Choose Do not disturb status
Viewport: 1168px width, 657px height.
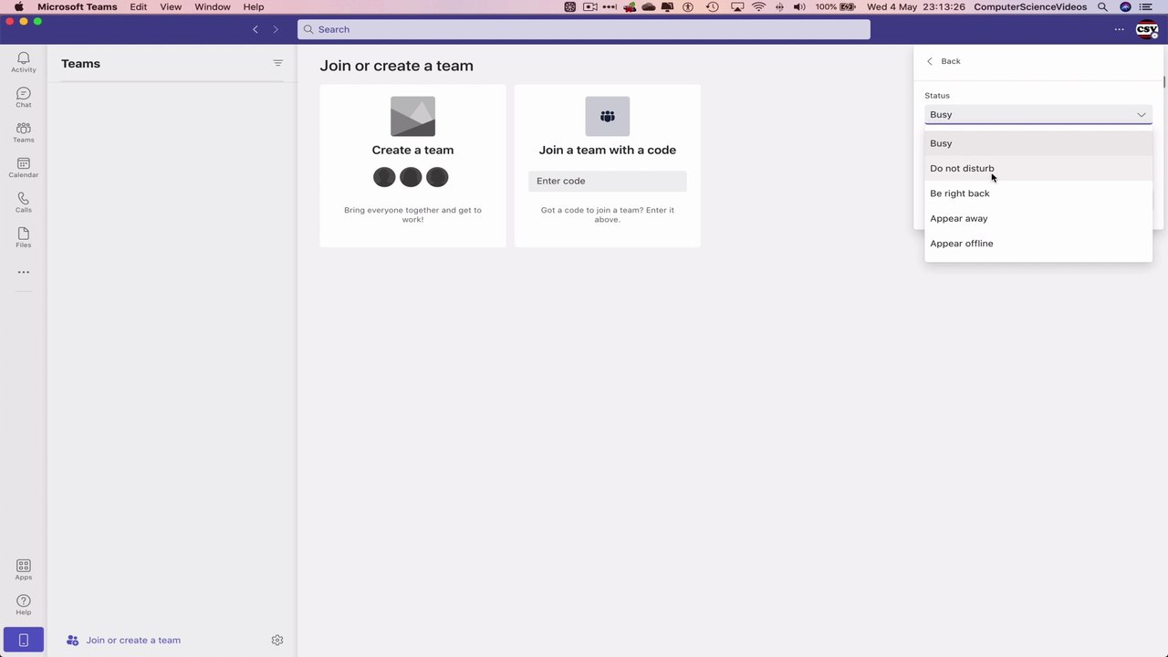coord(1038,169)
